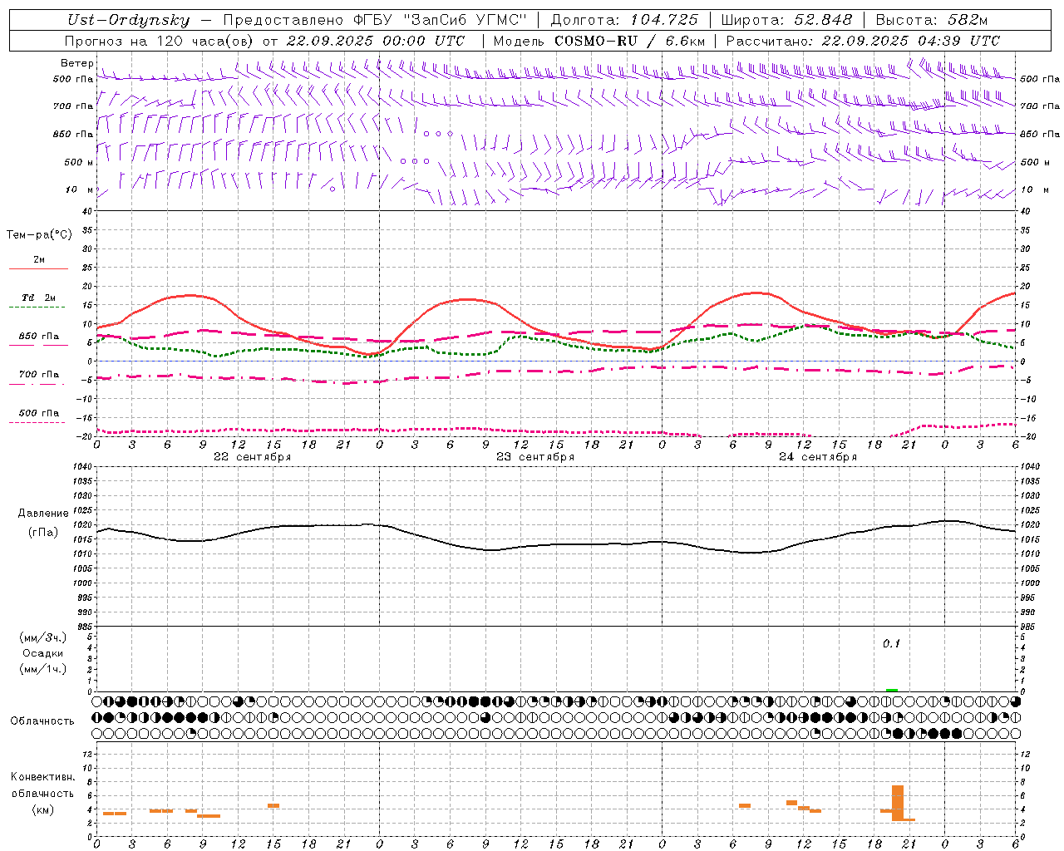The image size is (1064, 851).
Task: Click the (мм/1ч.) precipitation unit label
Action: [x=43, y=669]
